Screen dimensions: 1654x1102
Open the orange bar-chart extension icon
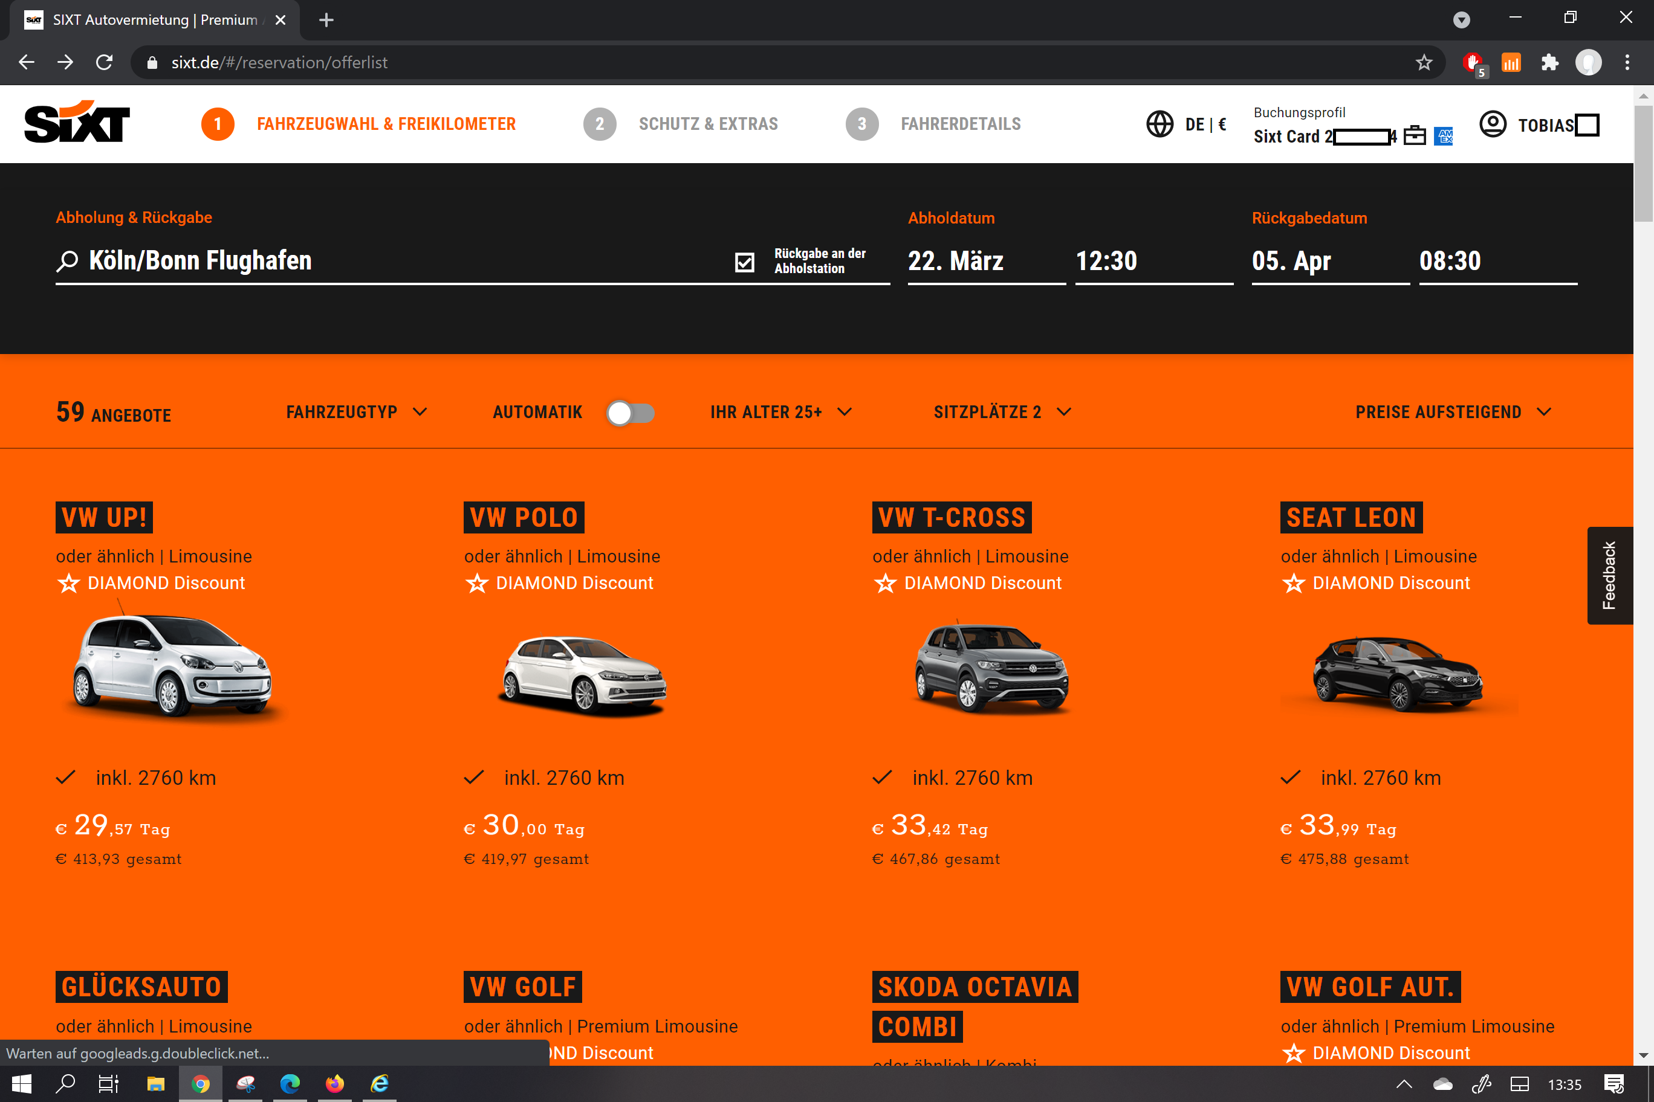(x=1511, y=63)
